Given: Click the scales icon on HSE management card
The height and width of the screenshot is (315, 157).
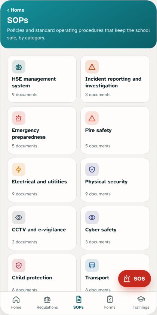Looking at the screenshot, I should pyautogui.click(x=19, y=67).
